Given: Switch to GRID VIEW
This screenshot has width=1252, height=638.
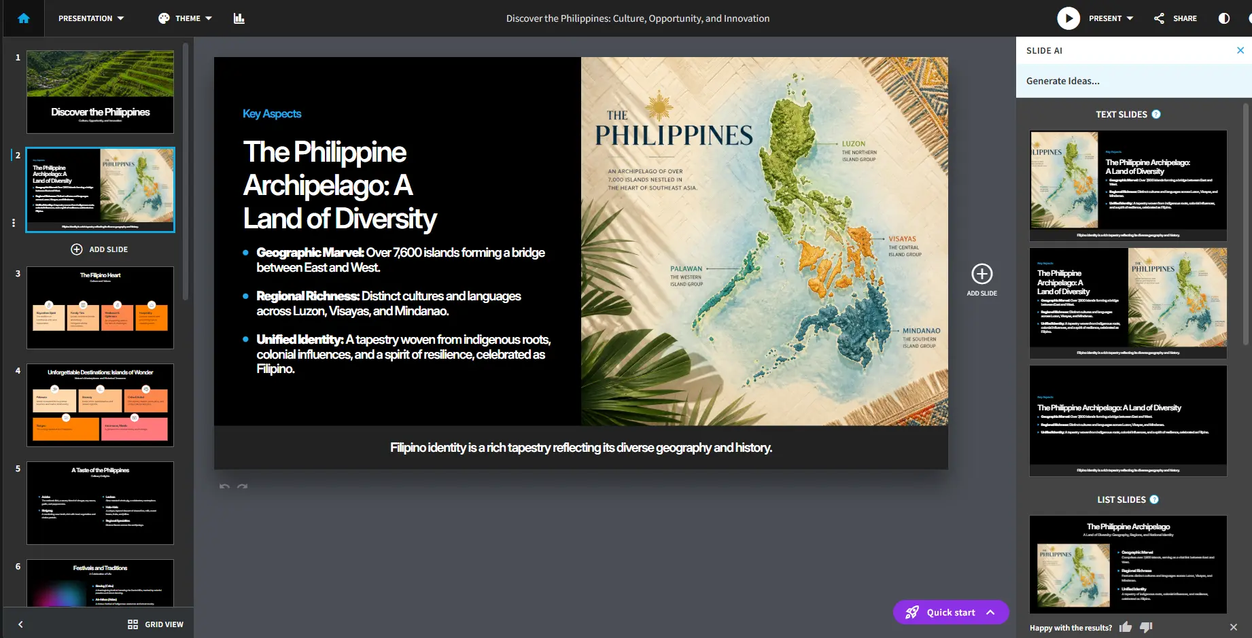Looking at the screenshot, I should point(156,624).
